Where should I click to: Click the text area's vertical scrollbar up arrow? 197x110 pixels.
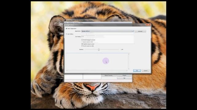129,54
